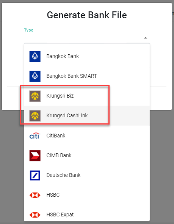Pick Krungsri CashLink option
The image size is (174, 224).
87,116
